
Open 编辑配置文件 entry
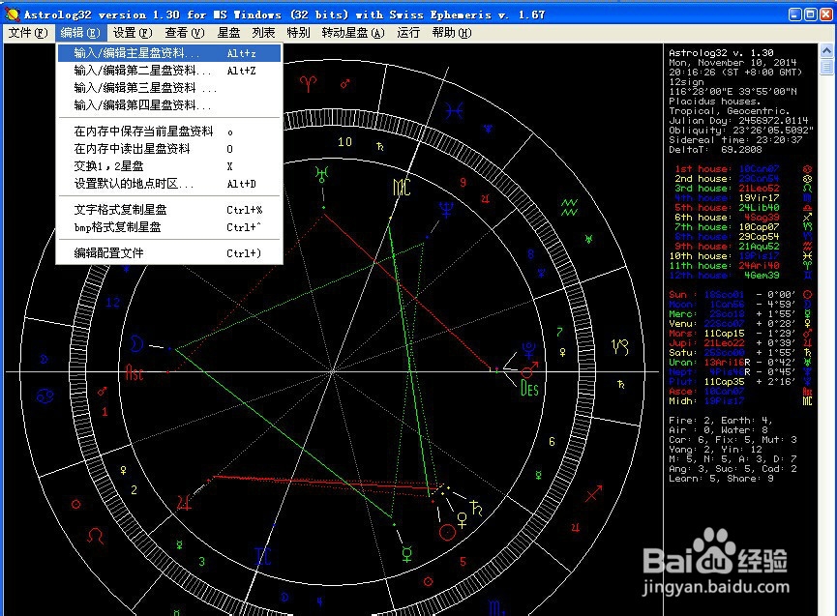(x=169, y=253)
